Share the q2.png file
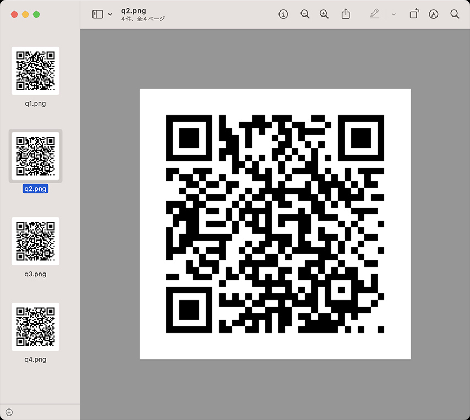Image resolution: width=470 pixels, height=420 pixels. [346, 14]
